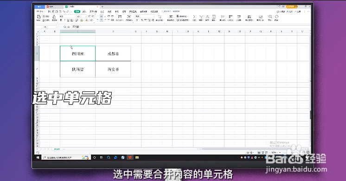Open the Symbol tool

pos(277,18)
